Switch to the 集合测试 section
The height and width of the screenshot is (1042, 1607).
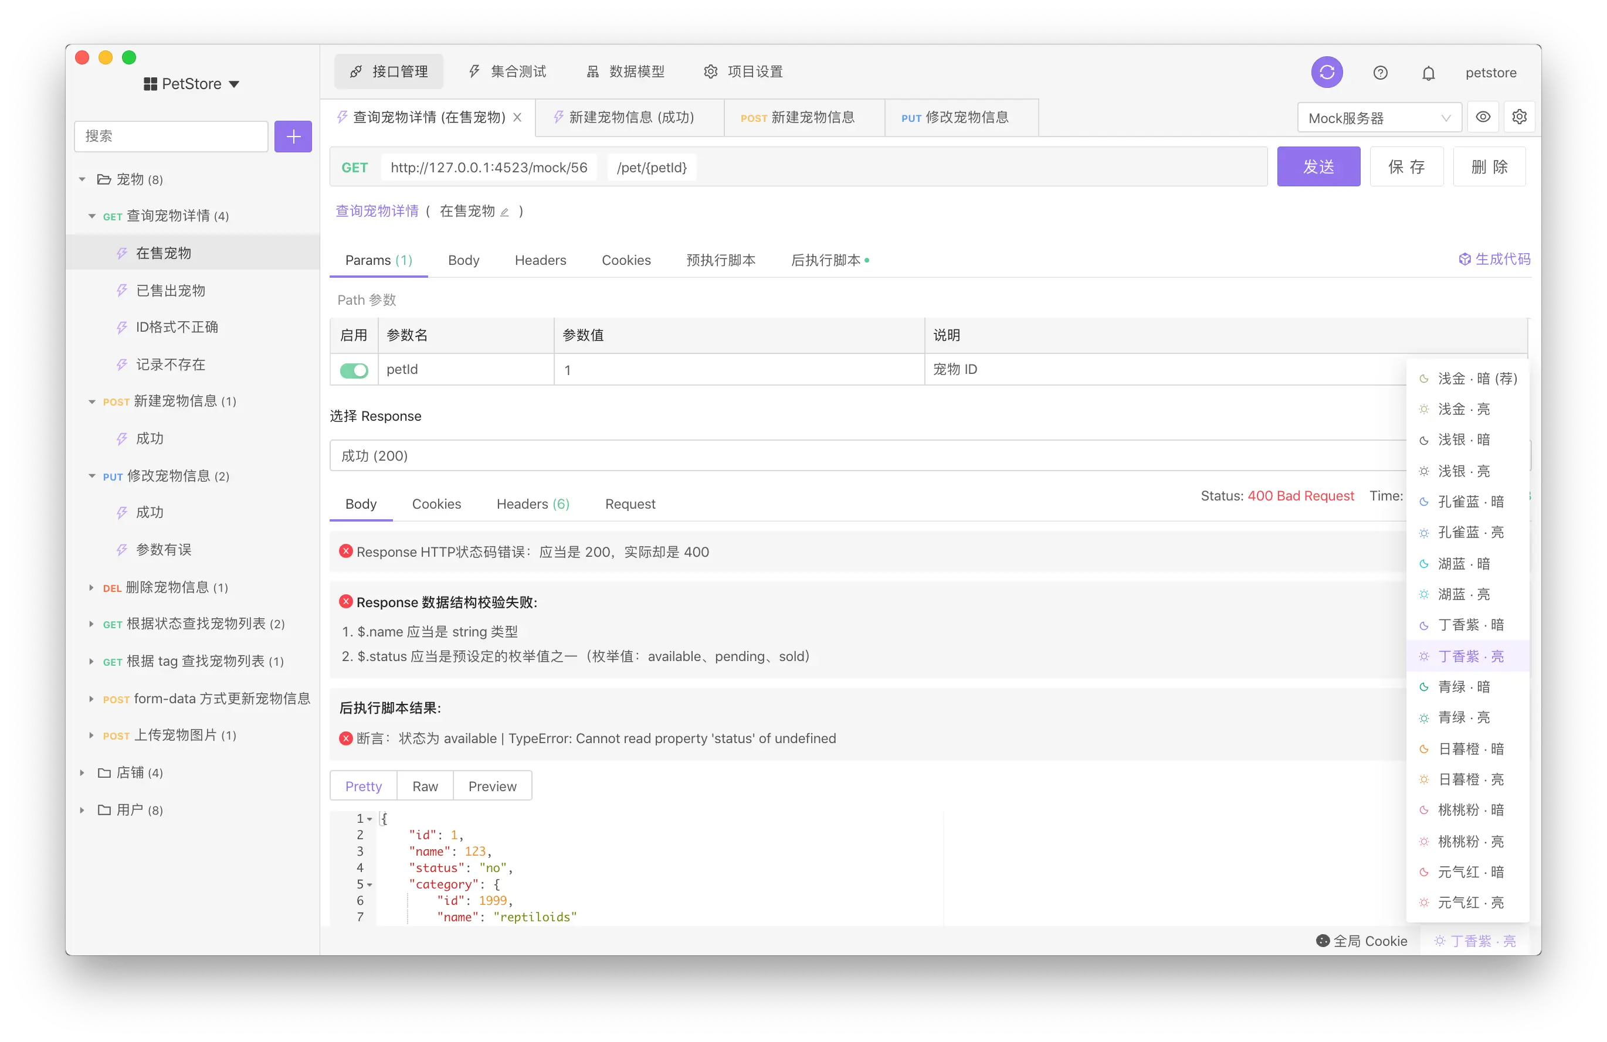tap(508, 71)
